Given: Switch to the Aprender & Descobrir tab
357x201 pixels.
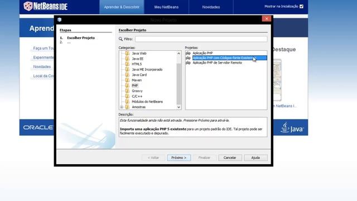Looking at the screenshot, I should pos(122,7).
